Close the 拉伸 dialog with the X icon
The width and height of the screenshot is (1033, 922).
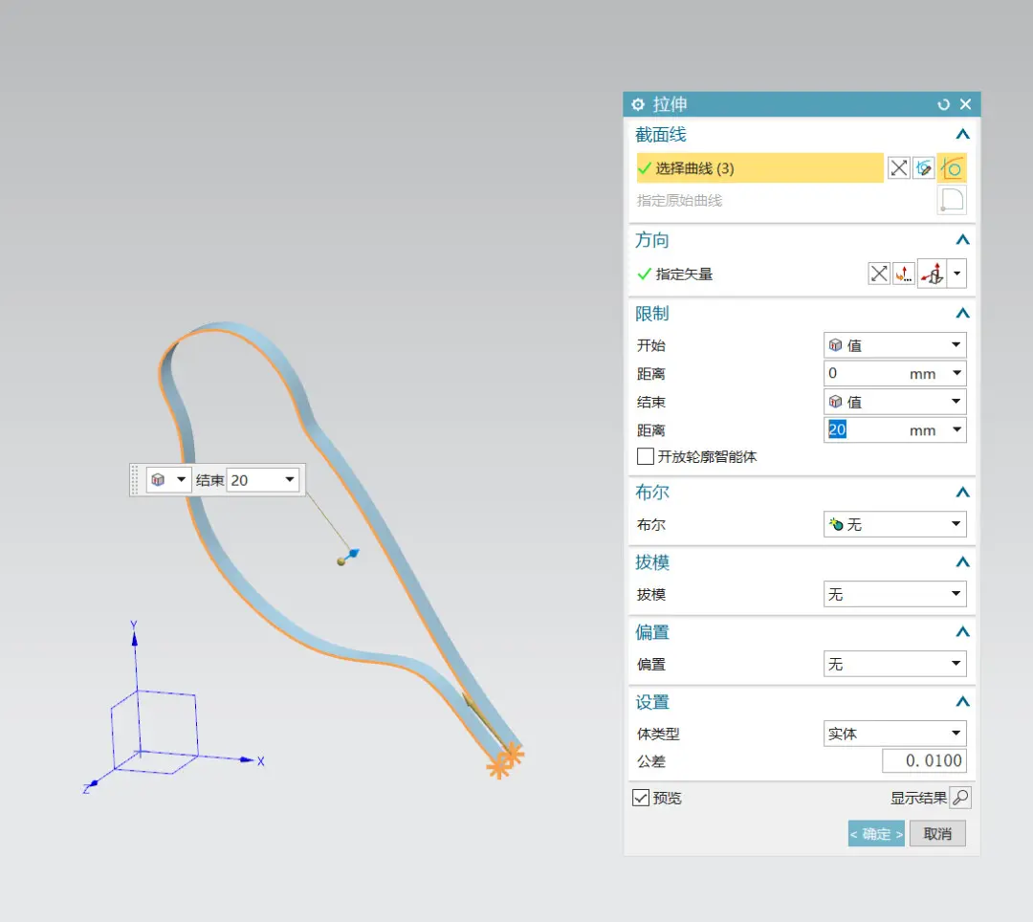click(965, 104)
